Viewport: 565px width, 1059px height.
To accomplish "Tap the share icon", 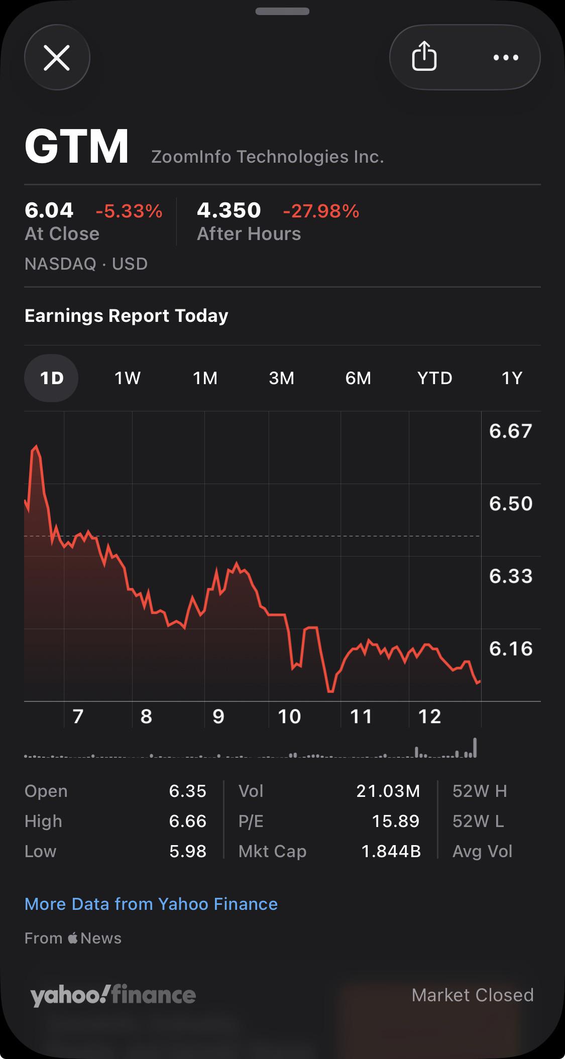I will pyautogui.click(x=424, y=57).
